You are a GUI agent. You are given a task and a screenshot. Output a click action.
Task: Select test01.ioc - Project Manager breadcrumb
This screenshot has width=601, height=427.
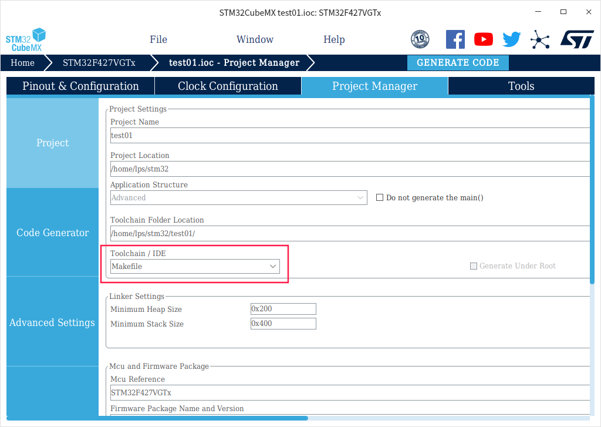click(234, 63)
